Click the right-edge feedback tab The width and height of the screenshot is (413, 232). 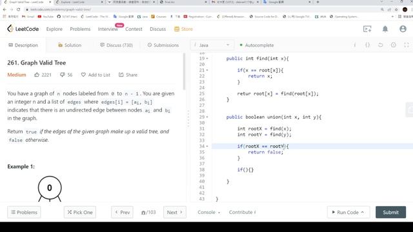[x=410, y=110]
